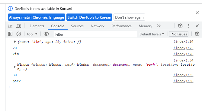Expand the Window object entry
The image size is (202, 111).
pyautogui.click(x=15, y=67)
